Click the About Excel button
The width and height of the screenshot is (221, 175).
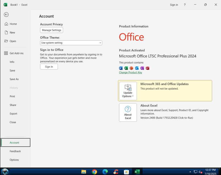[x=128, y=112]
